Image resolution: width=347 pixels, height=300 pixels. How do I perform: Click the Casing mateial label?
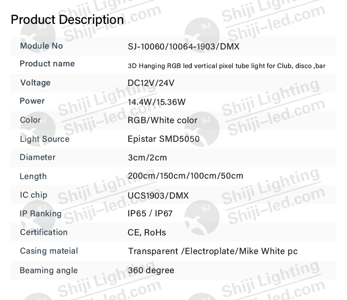[x=49, y=251]
